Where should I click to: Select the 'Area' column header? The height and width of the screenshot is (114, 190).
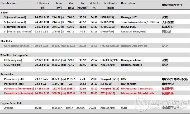coord(59,3)
